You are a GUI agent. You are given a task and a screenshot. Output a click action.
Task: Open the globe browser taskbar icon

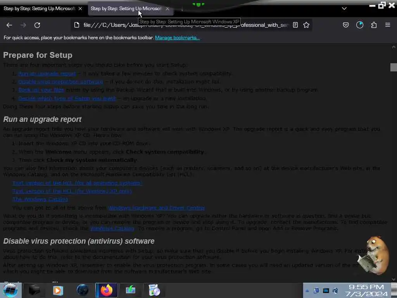(83, 290)
